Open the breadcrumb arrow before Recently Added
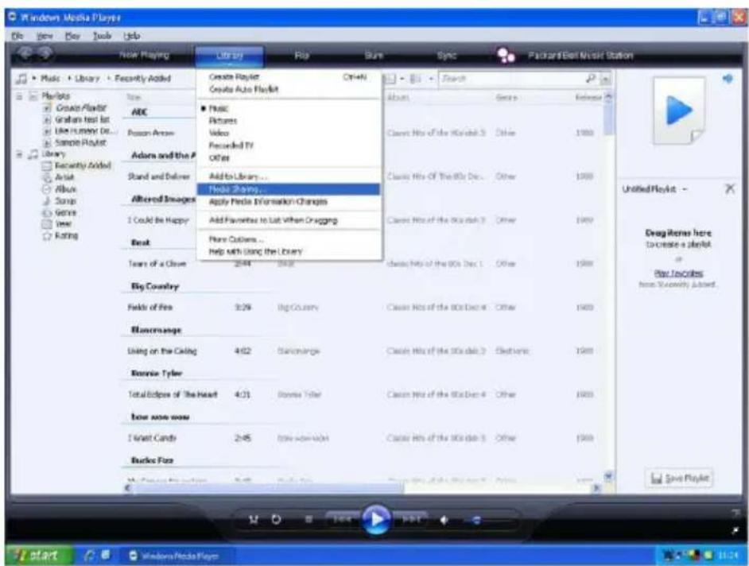The width and height of the screenshot is (749, 566). [x=109, y=79]
